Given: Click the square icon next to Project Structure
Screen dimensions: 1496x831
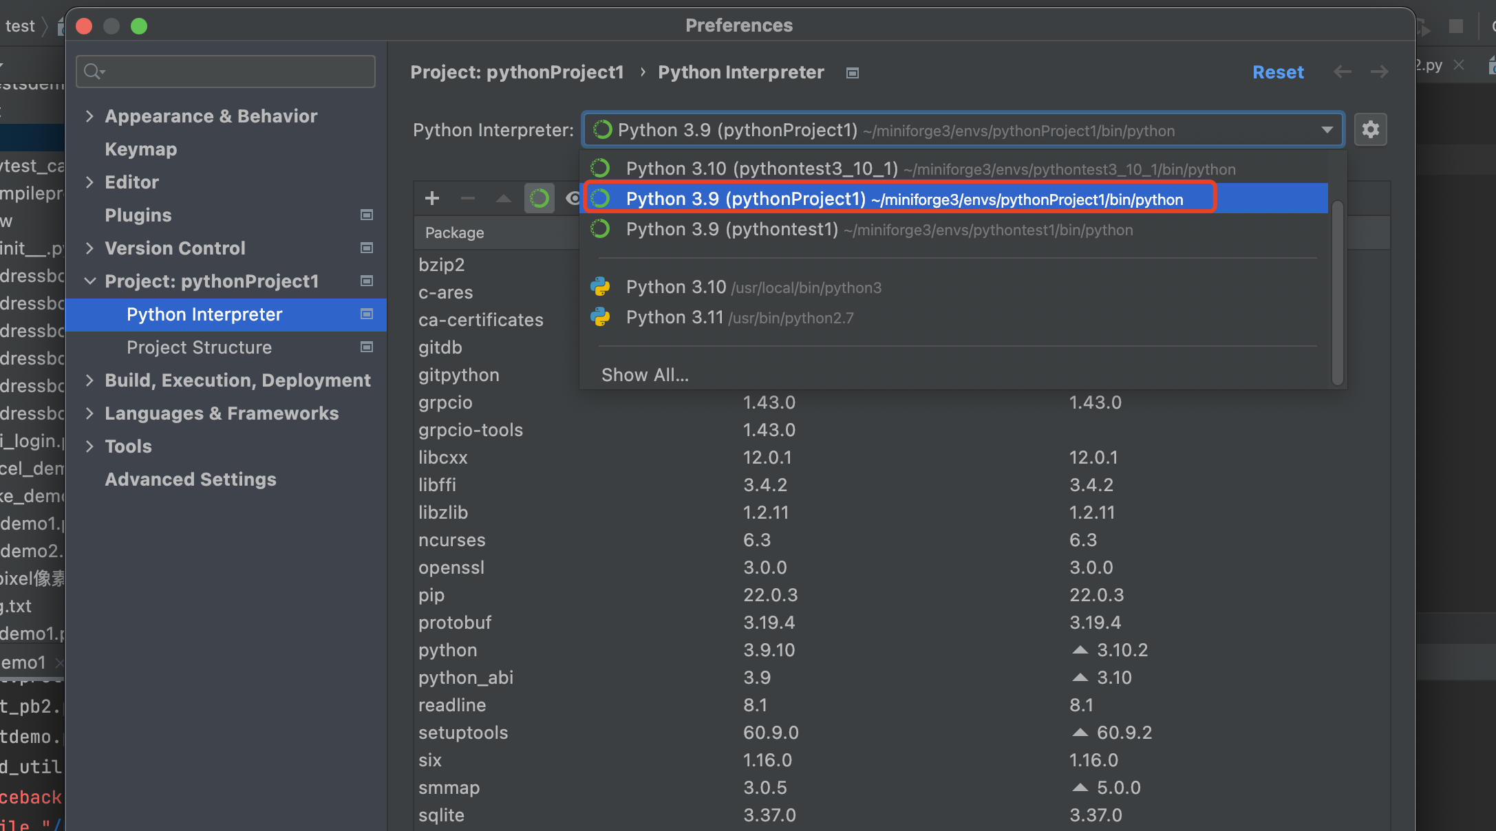Looking at the screenshot, I should pyautogui.click(x=366, y=347).
